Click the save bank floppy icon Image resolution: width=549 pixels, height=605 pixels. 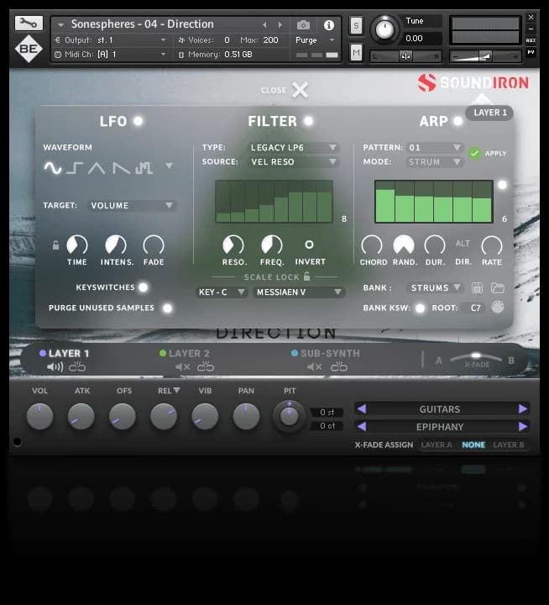click(x=478, y=288)
